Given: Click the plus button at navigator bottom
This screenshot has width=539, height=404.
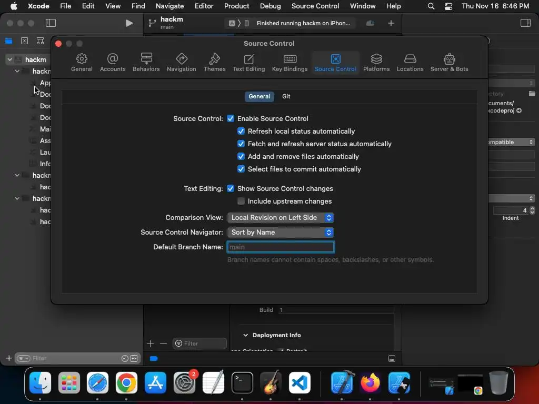Looking at the screenshot, I should (9, 358).
